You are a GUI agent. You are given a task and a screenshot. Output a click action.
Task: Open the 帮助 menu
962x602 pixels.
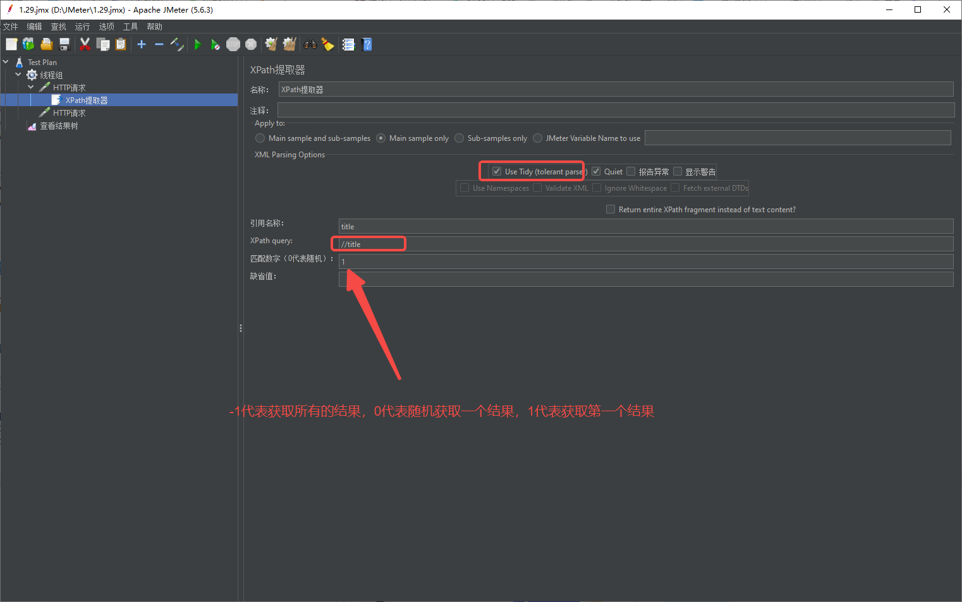154,27
